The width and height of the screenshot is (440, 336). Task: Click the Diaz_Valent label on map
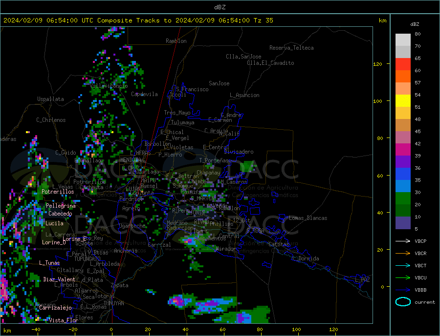point(59,279)
